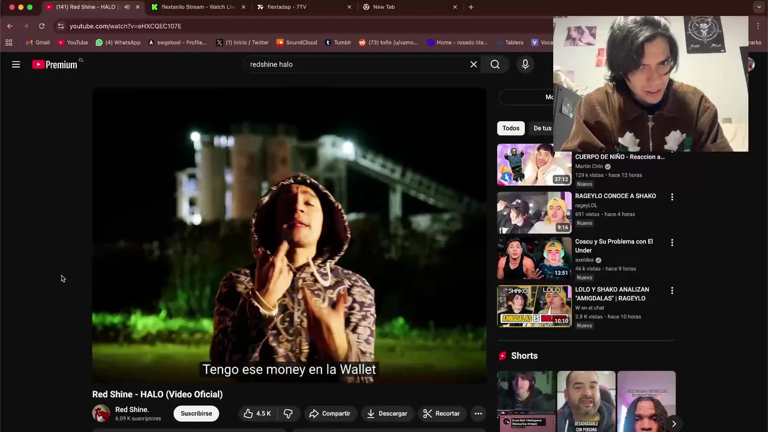Open Red Shine channel avatar
The height and width of the screenshot is (432, 768).
click(101, 413)
